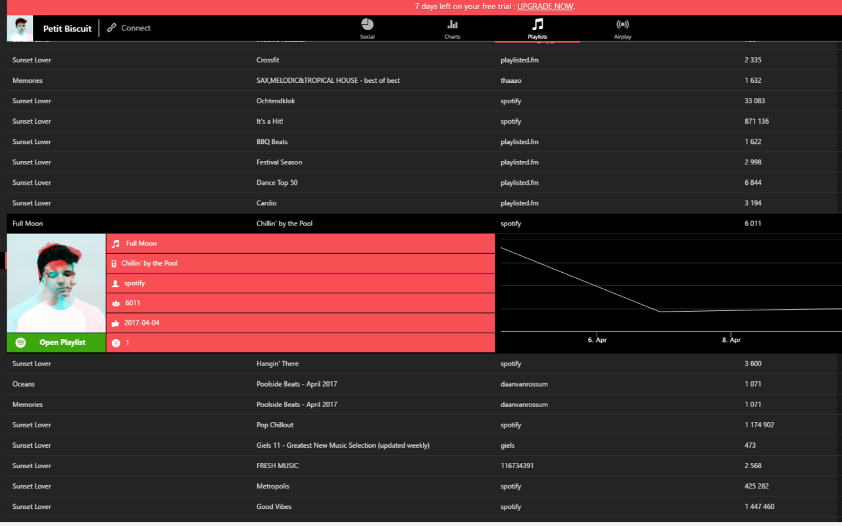Select the Pop Chillout playlist name
Viewport: 842px width, 526px height.
coord(275,425)
